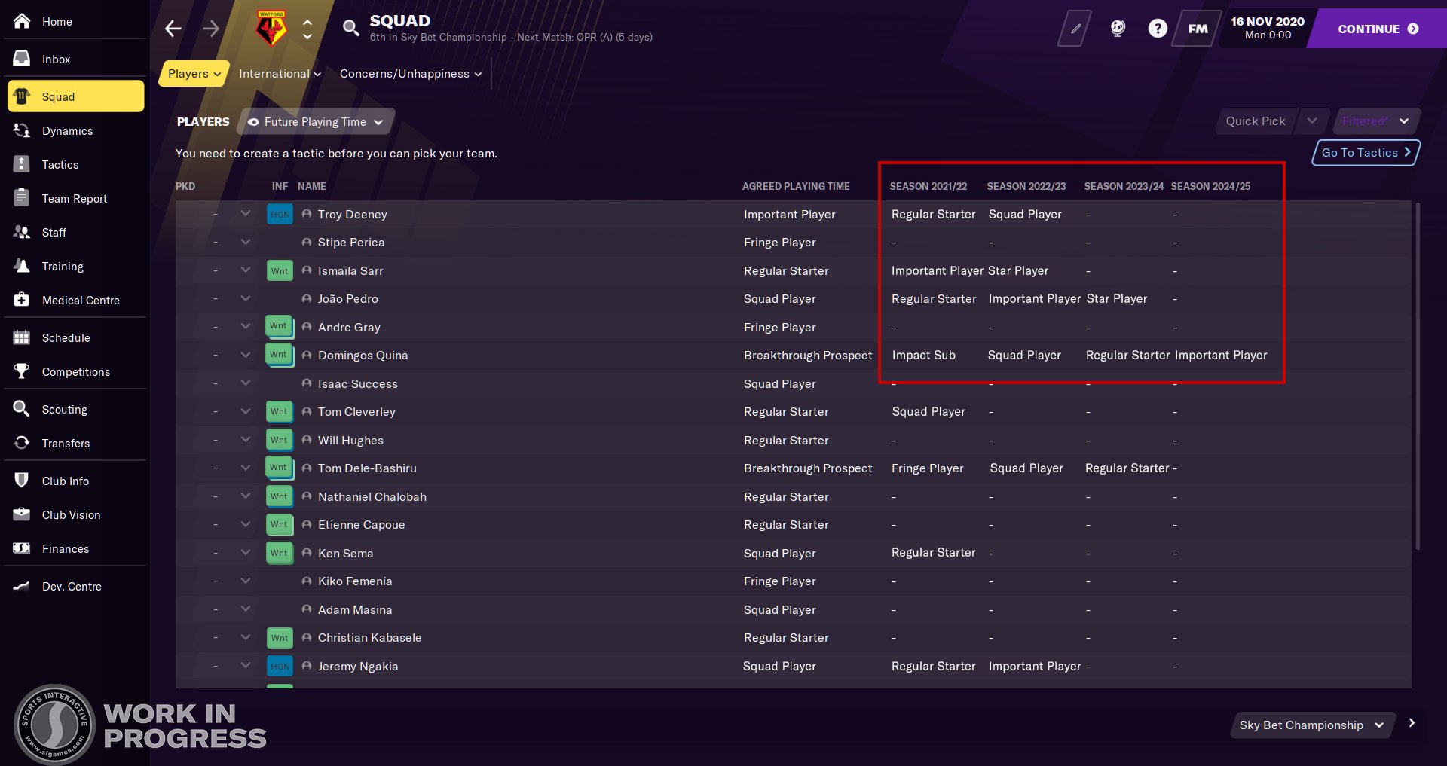Screen dimensions: 1447x766
Task: Expand pick options for Troy Deeney
Action: coord(246,214)
